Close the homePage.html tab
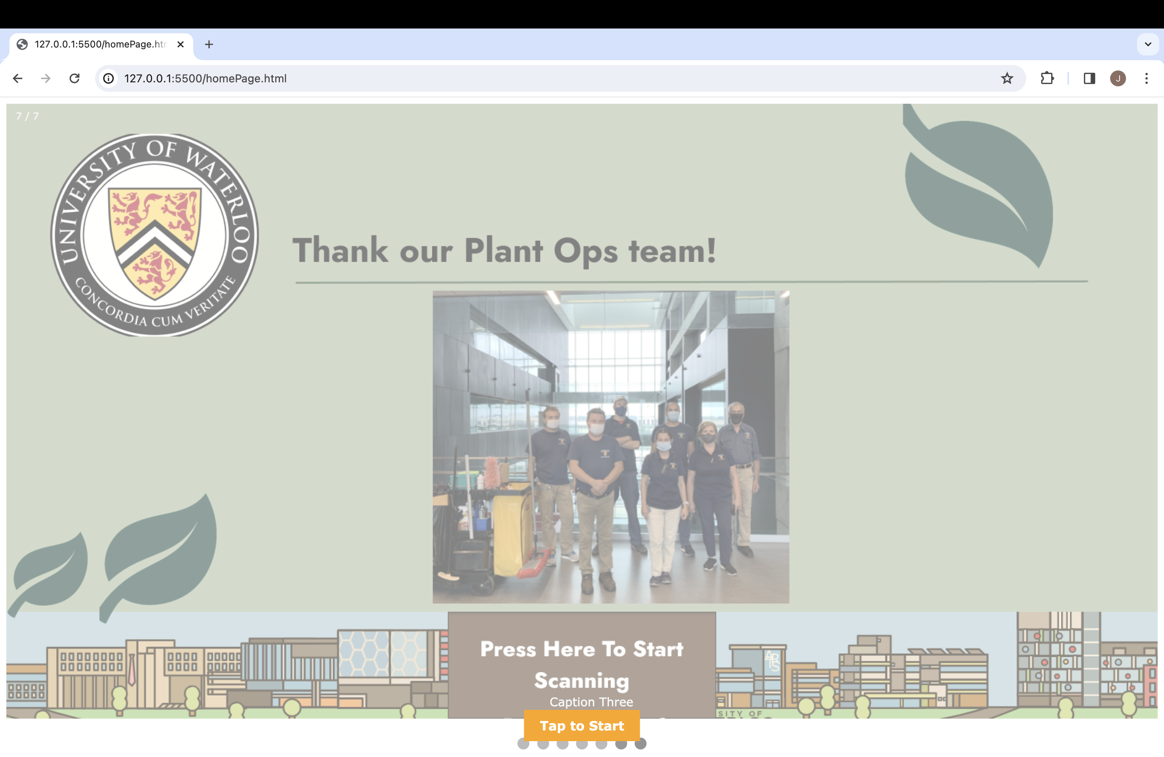This screenshot has height=757, width=1164. coord(181,44)
